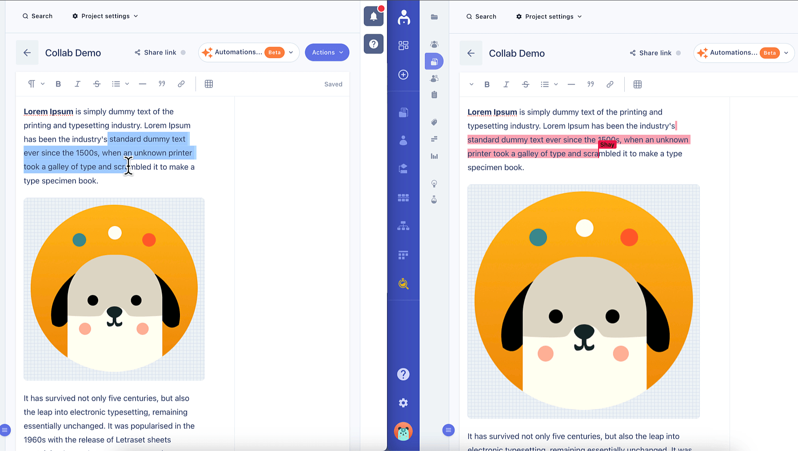Screen dimensions: 798x451
Task: Expand Project settings in right window
Action: (x=549, y=16)
